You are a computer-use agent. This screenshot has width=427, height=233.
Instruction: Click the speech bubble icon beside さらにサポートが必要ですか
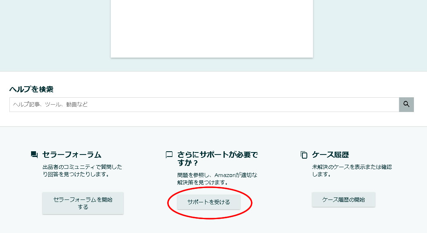click(x=169, y=155)
